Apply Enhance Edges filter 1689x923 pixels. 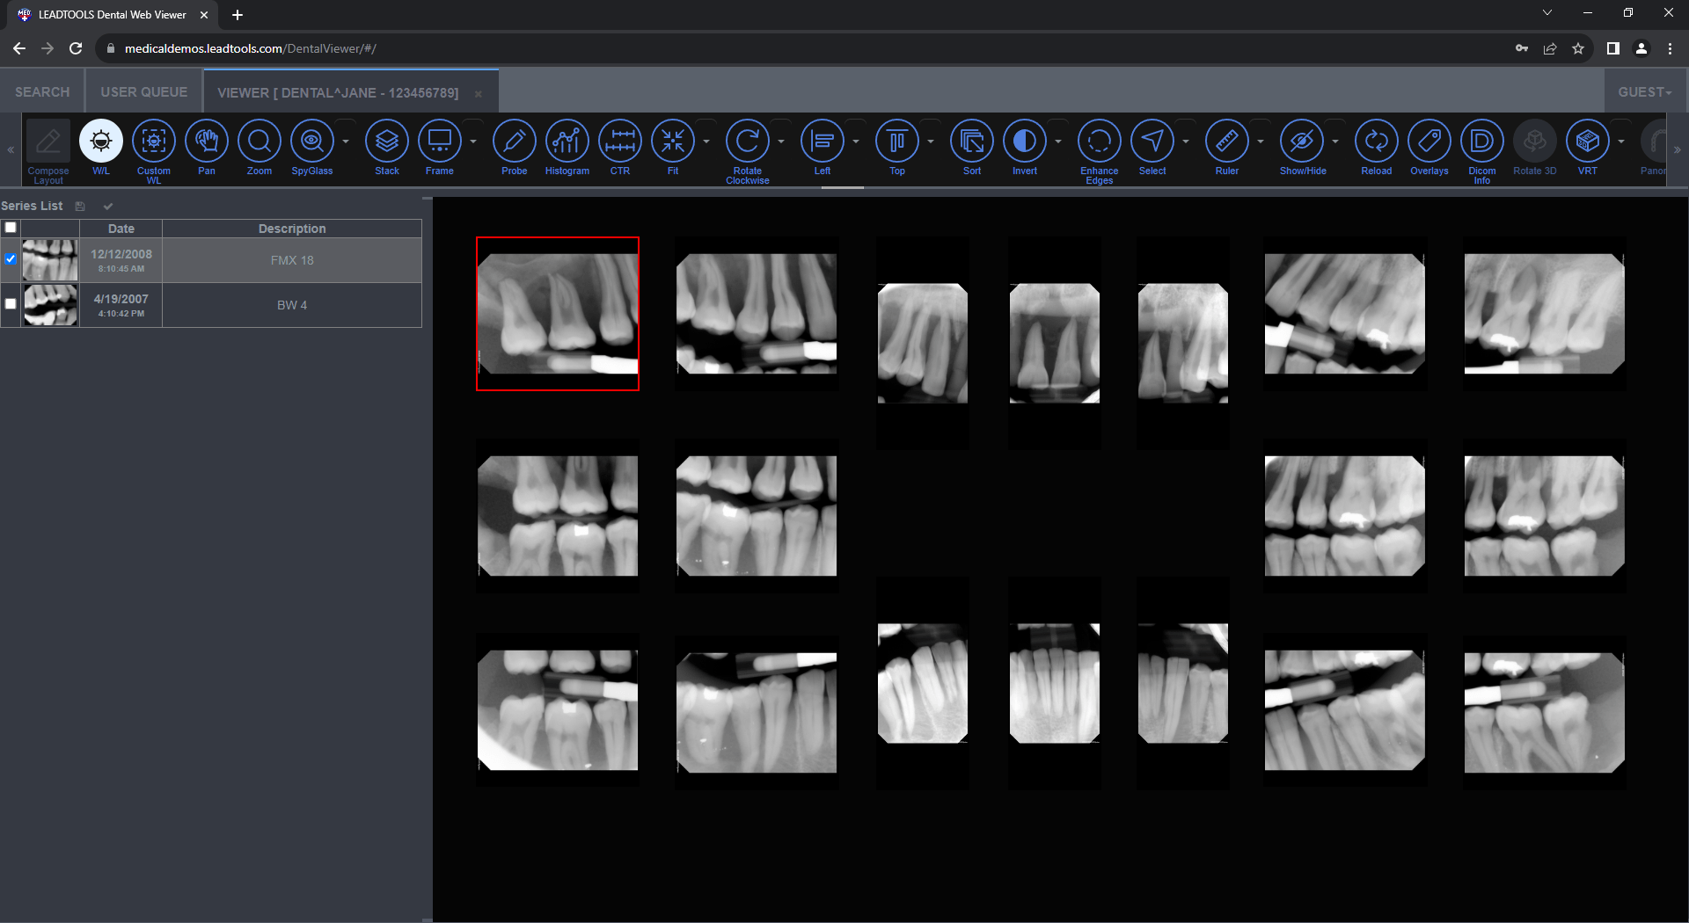[x=1099, y=142]
